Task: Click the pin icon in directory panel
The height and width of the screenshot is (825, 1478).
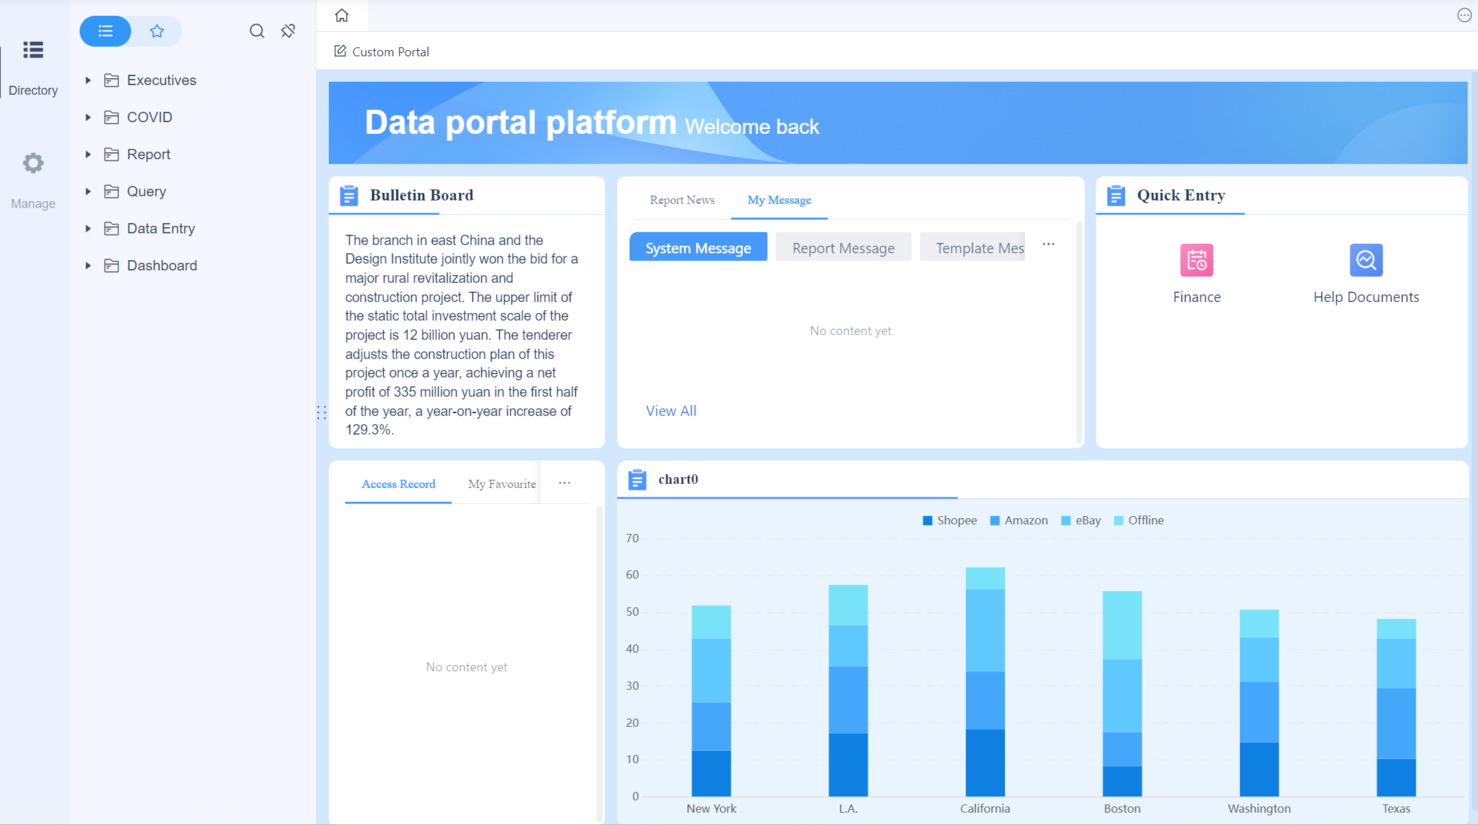Action: pos(288,31)
